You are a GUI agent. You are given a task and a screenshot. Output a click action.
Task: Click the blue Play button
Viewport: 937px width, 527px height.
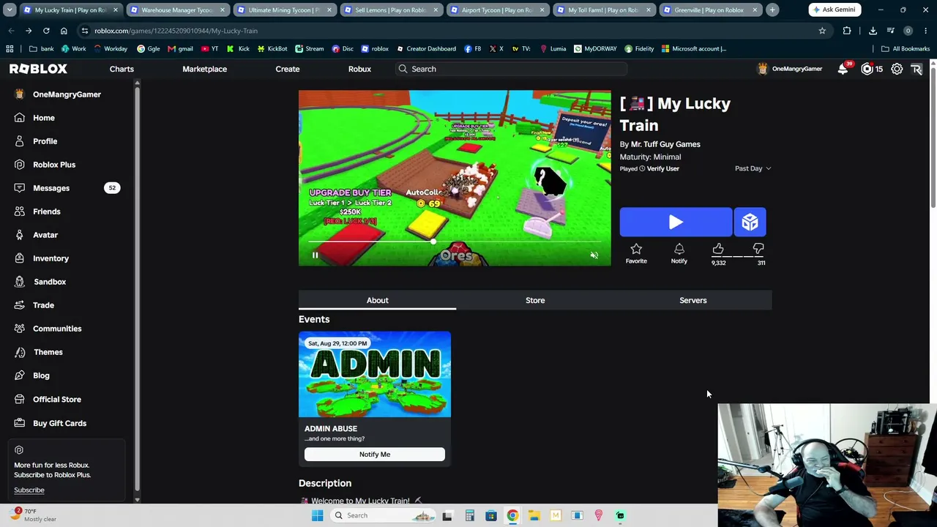[x=676, y=223]
